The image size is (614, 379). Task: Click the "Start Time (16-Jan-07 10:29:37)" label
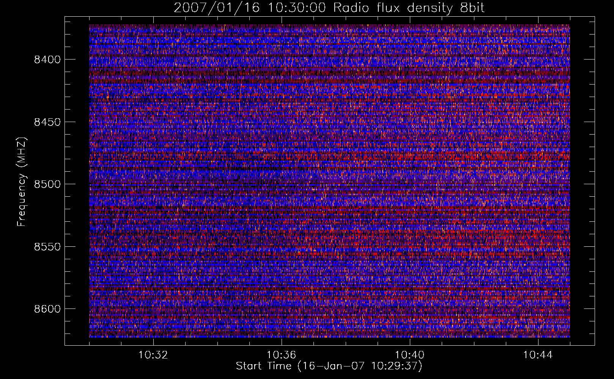pos(329,366)
